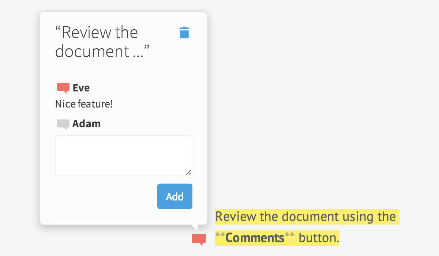Viewport: 439px width, 256px height.
Task: Delete the comment thread with trash icon
Action: coord(184,33)
